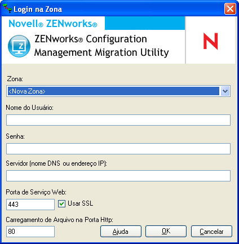Close the Login na Zona dialog
The image size is (239, 244).
tap(230, 9)
